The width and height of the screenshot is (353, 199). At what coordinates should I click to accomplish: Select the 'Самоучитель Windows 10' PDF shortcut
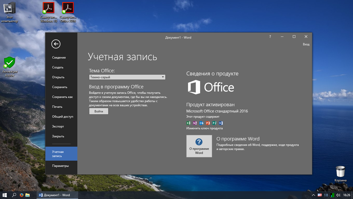tap(49, 12)
